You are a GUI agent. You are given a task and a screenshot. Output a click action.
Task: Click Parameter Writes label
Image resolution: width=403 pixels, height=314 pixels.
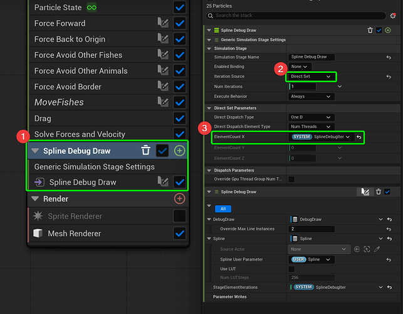229,297
